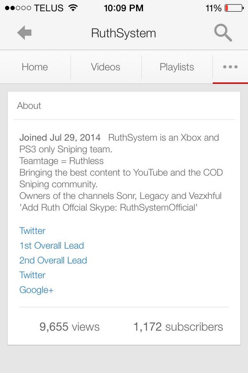Tap the 11% battery percentage
Screen dimensions: 248x373
(213, 8)
